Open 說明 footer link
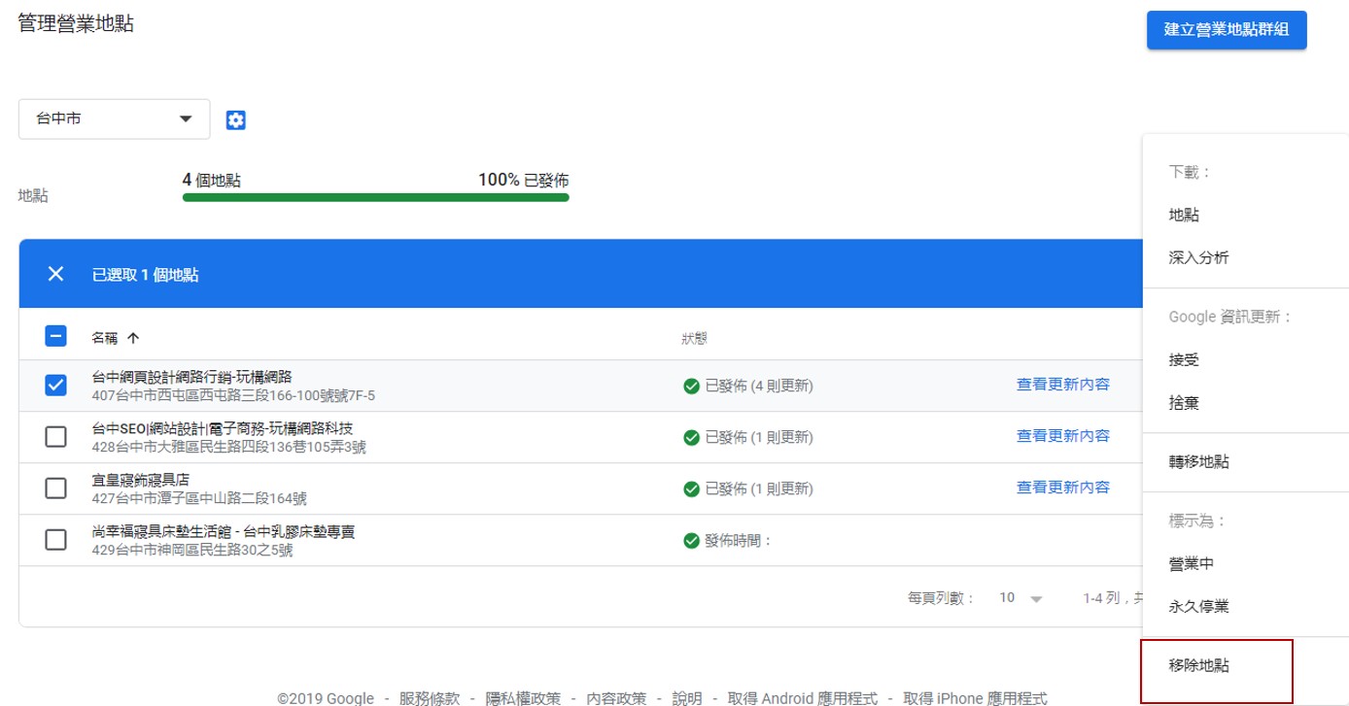 pyautogui.click(x=686, y=698)
